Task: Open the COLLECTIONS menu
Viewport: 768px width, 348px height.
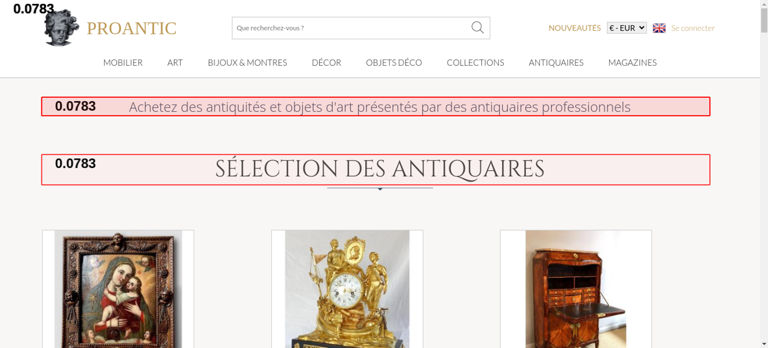Action: point(475,62)
